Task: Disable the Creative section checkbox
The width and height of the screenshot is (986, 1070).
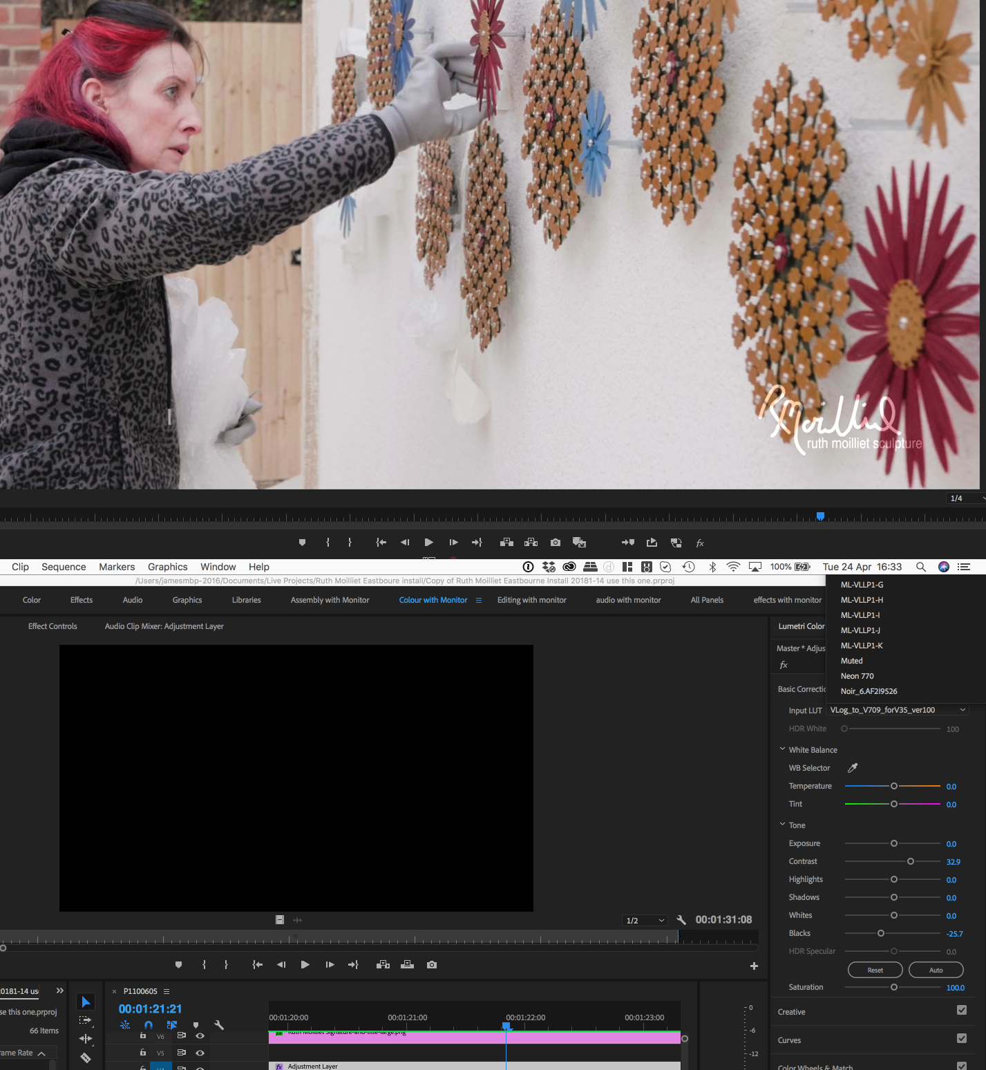Action: point(962,1010)
